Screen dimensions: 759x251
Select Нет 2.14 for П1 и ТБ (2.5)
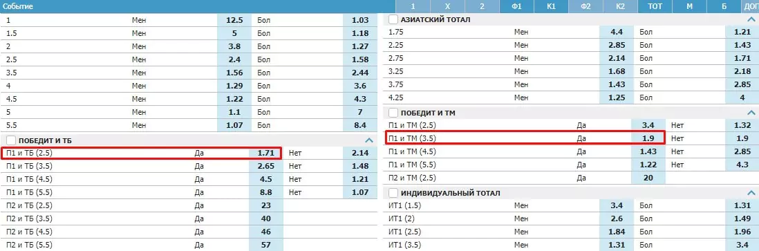360,153
